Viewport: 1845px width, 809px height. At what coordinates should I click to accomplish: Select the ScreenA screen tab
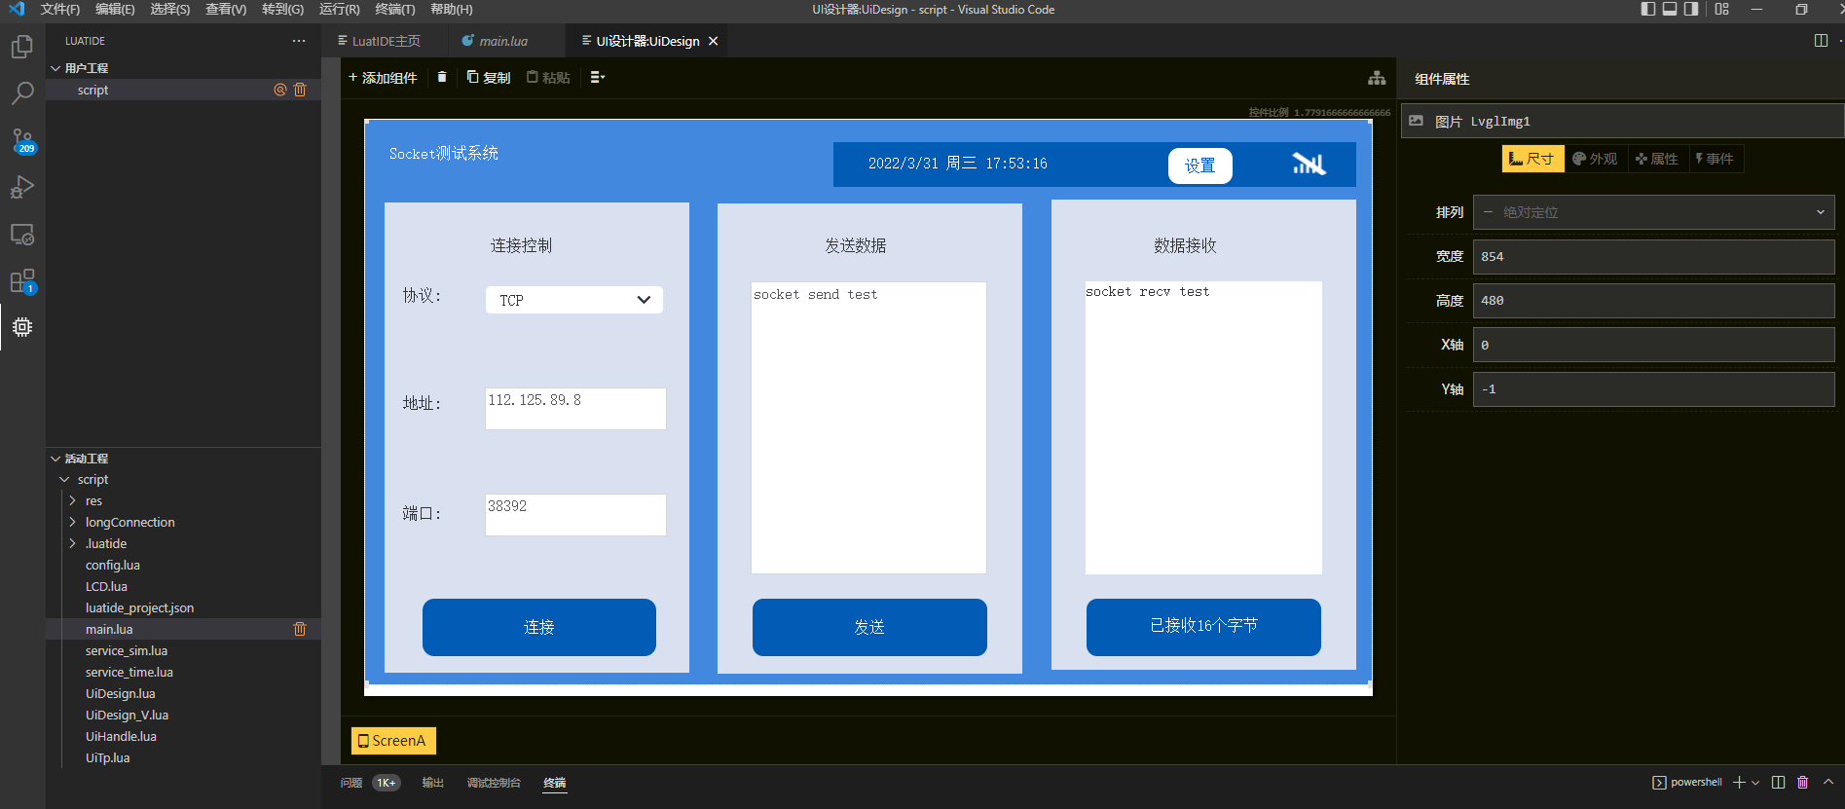tap(393, 741)
